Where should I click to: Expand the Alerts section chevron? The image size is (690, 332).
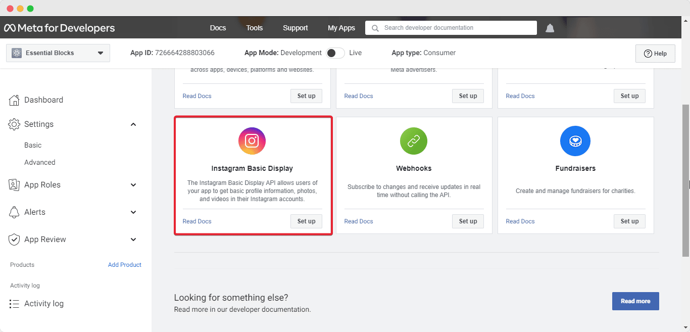[x=133, y=212]
